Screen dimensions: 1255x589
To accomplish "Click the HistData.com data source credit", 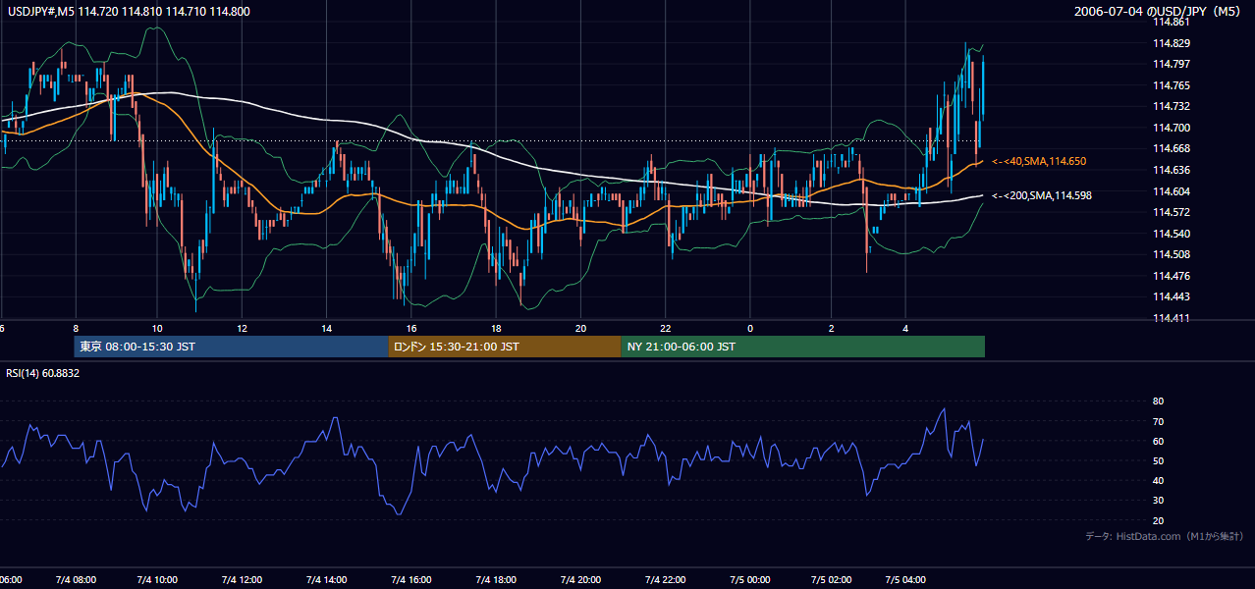I will 1164,536.
